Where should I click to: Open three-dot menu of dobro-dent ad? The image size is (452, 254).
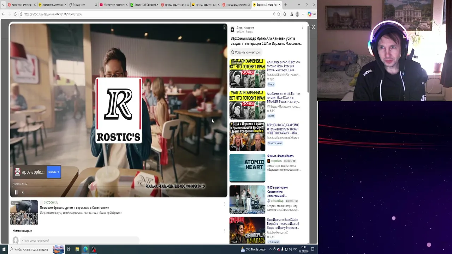point(225,204)
